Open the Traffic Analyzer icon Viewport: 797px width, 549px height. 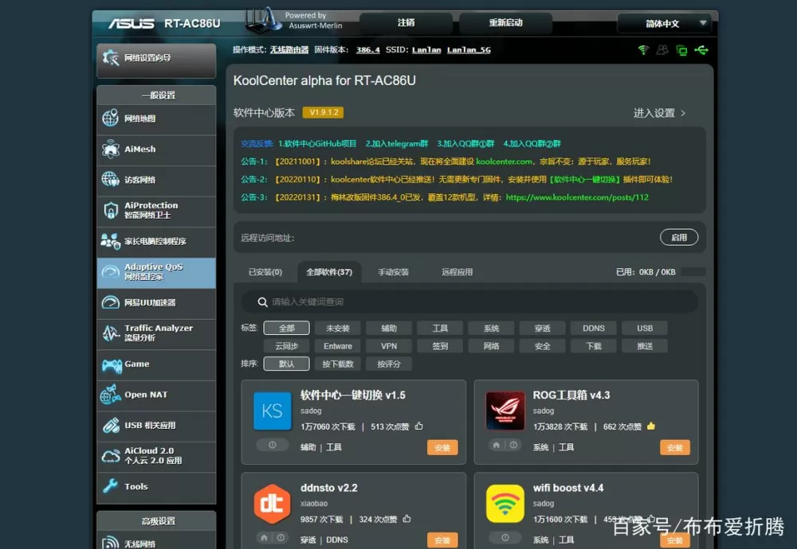[x=110, y=333]
